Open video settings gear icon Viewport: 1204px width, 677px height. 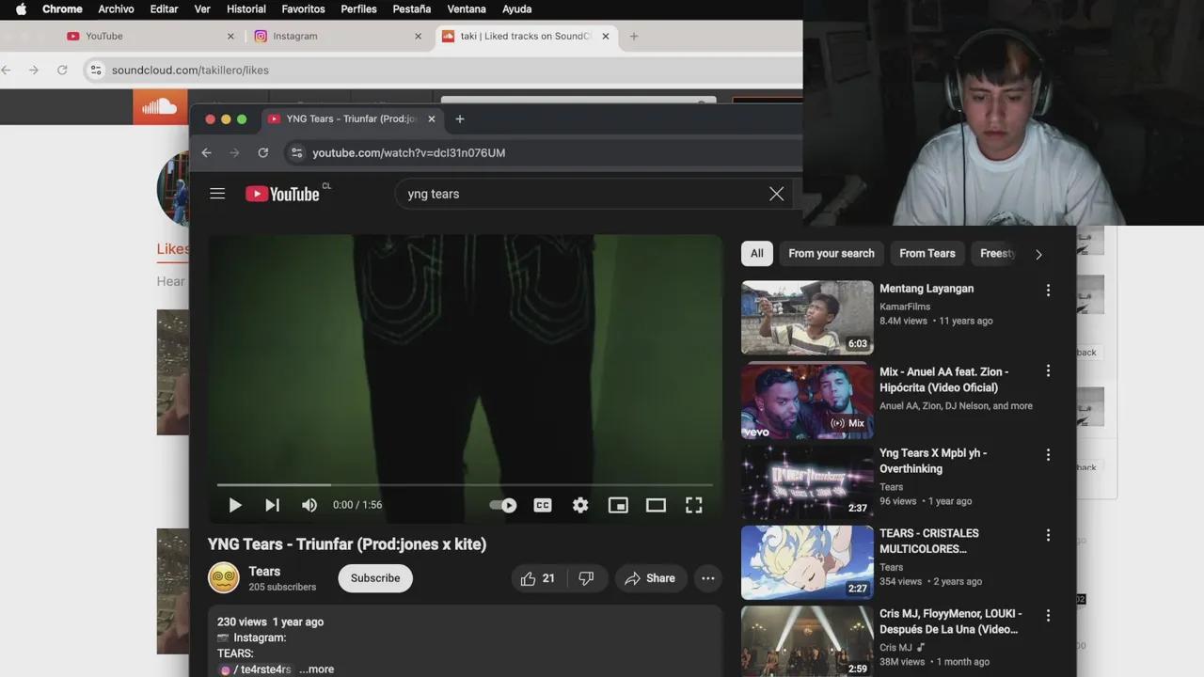[x=580, y=505]
